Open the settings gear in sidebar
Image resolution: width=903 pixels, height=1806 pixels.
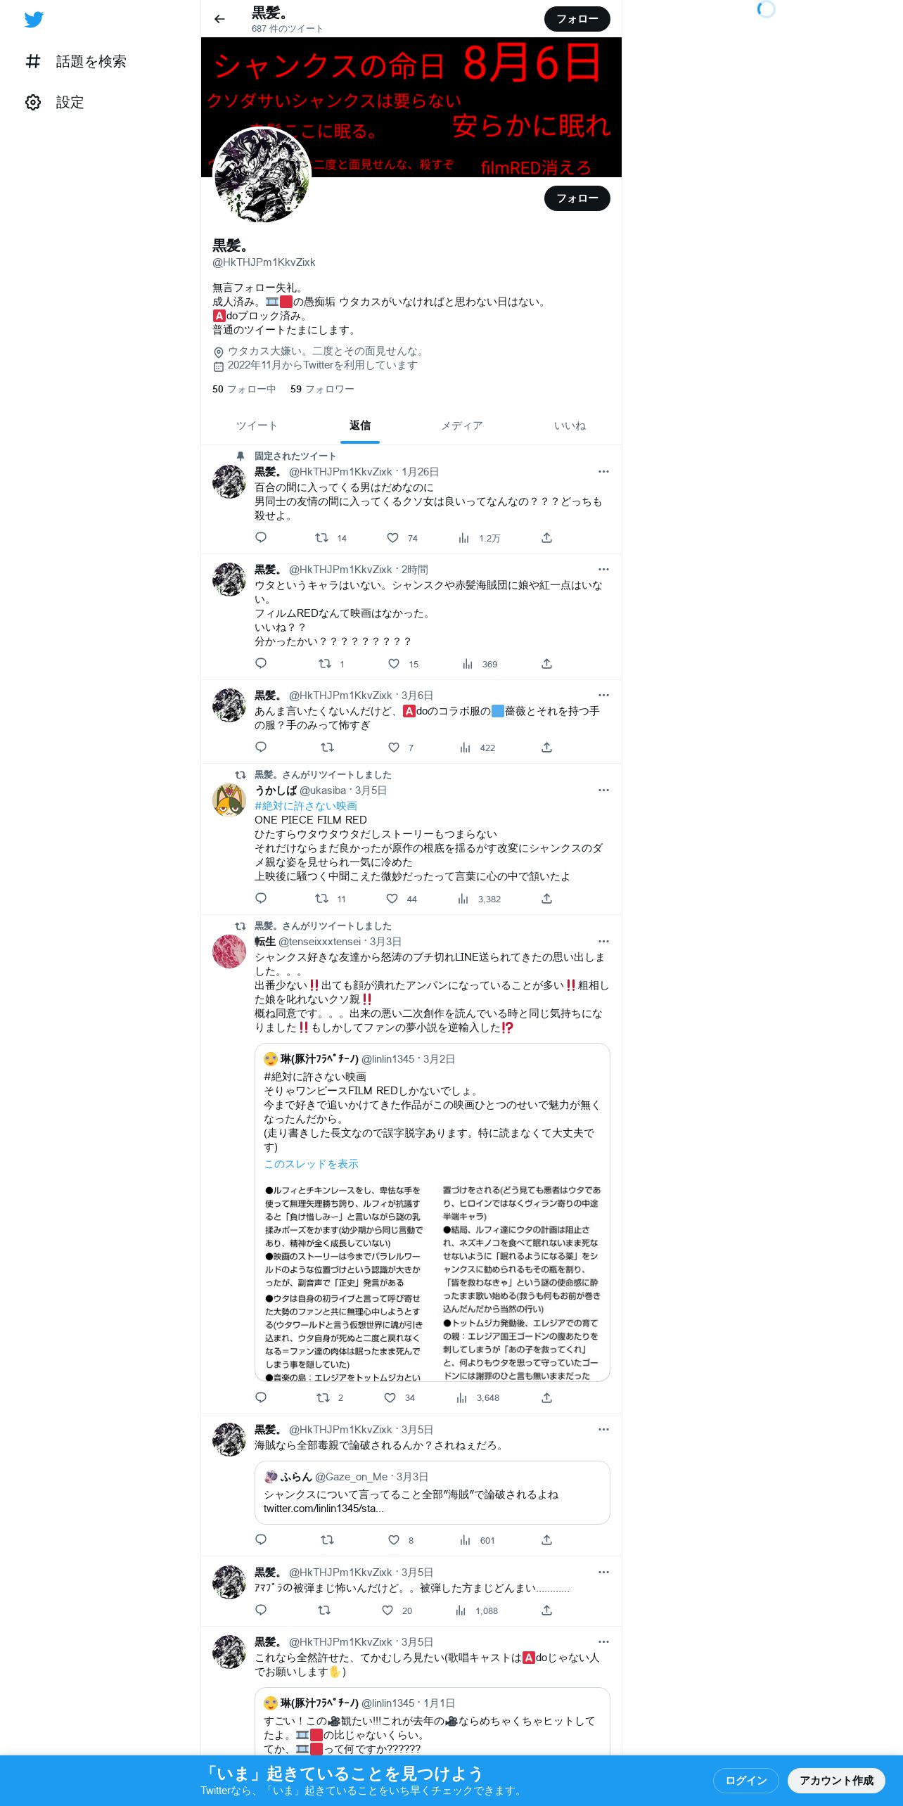[33, 103]
